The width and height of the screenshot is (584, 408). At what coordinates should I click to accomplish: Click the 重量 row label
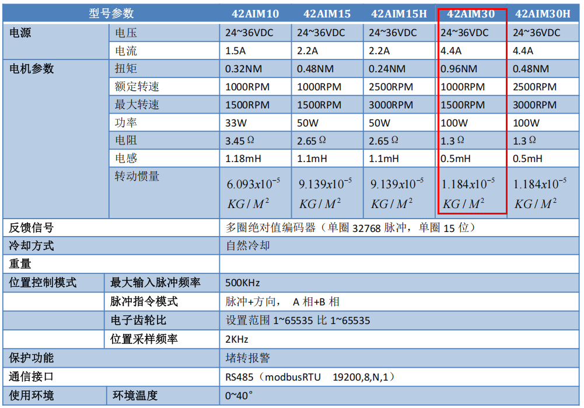tap(20, 263)
